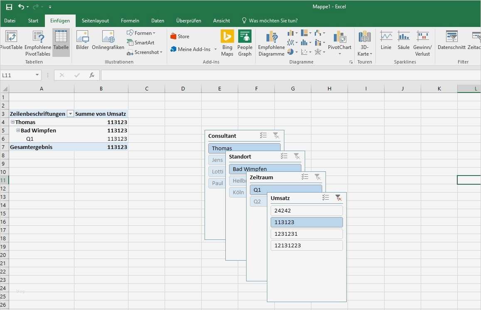Enable multi-select in the Consultant slicer
The height and width of the screenshot is (310, 481).
pos(263,135)
